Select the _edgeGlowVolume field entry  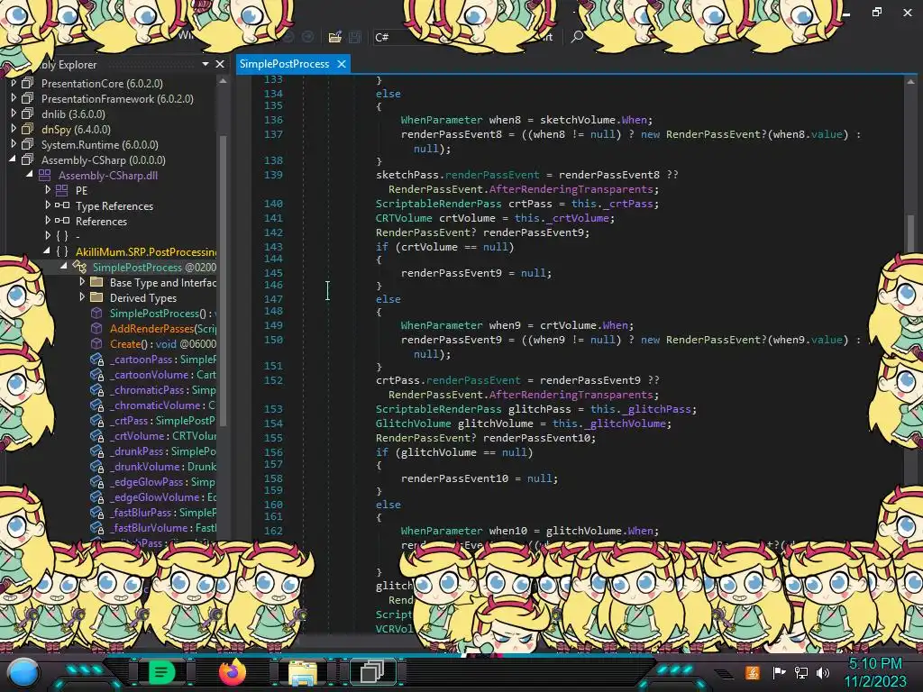(x=162, y=496)
